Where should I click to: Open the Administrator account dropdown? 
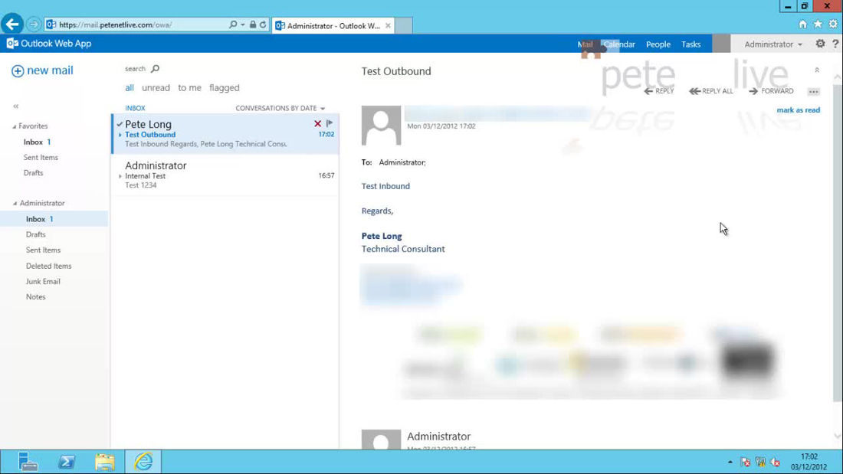773,44
